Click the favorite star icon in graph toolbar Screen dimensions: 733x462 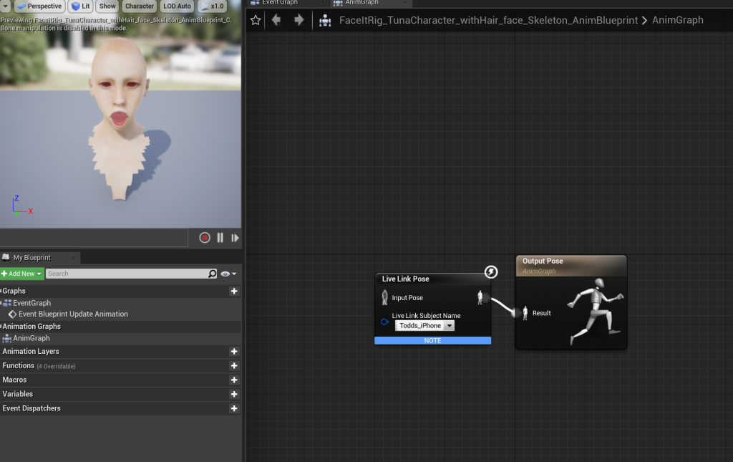256,20
